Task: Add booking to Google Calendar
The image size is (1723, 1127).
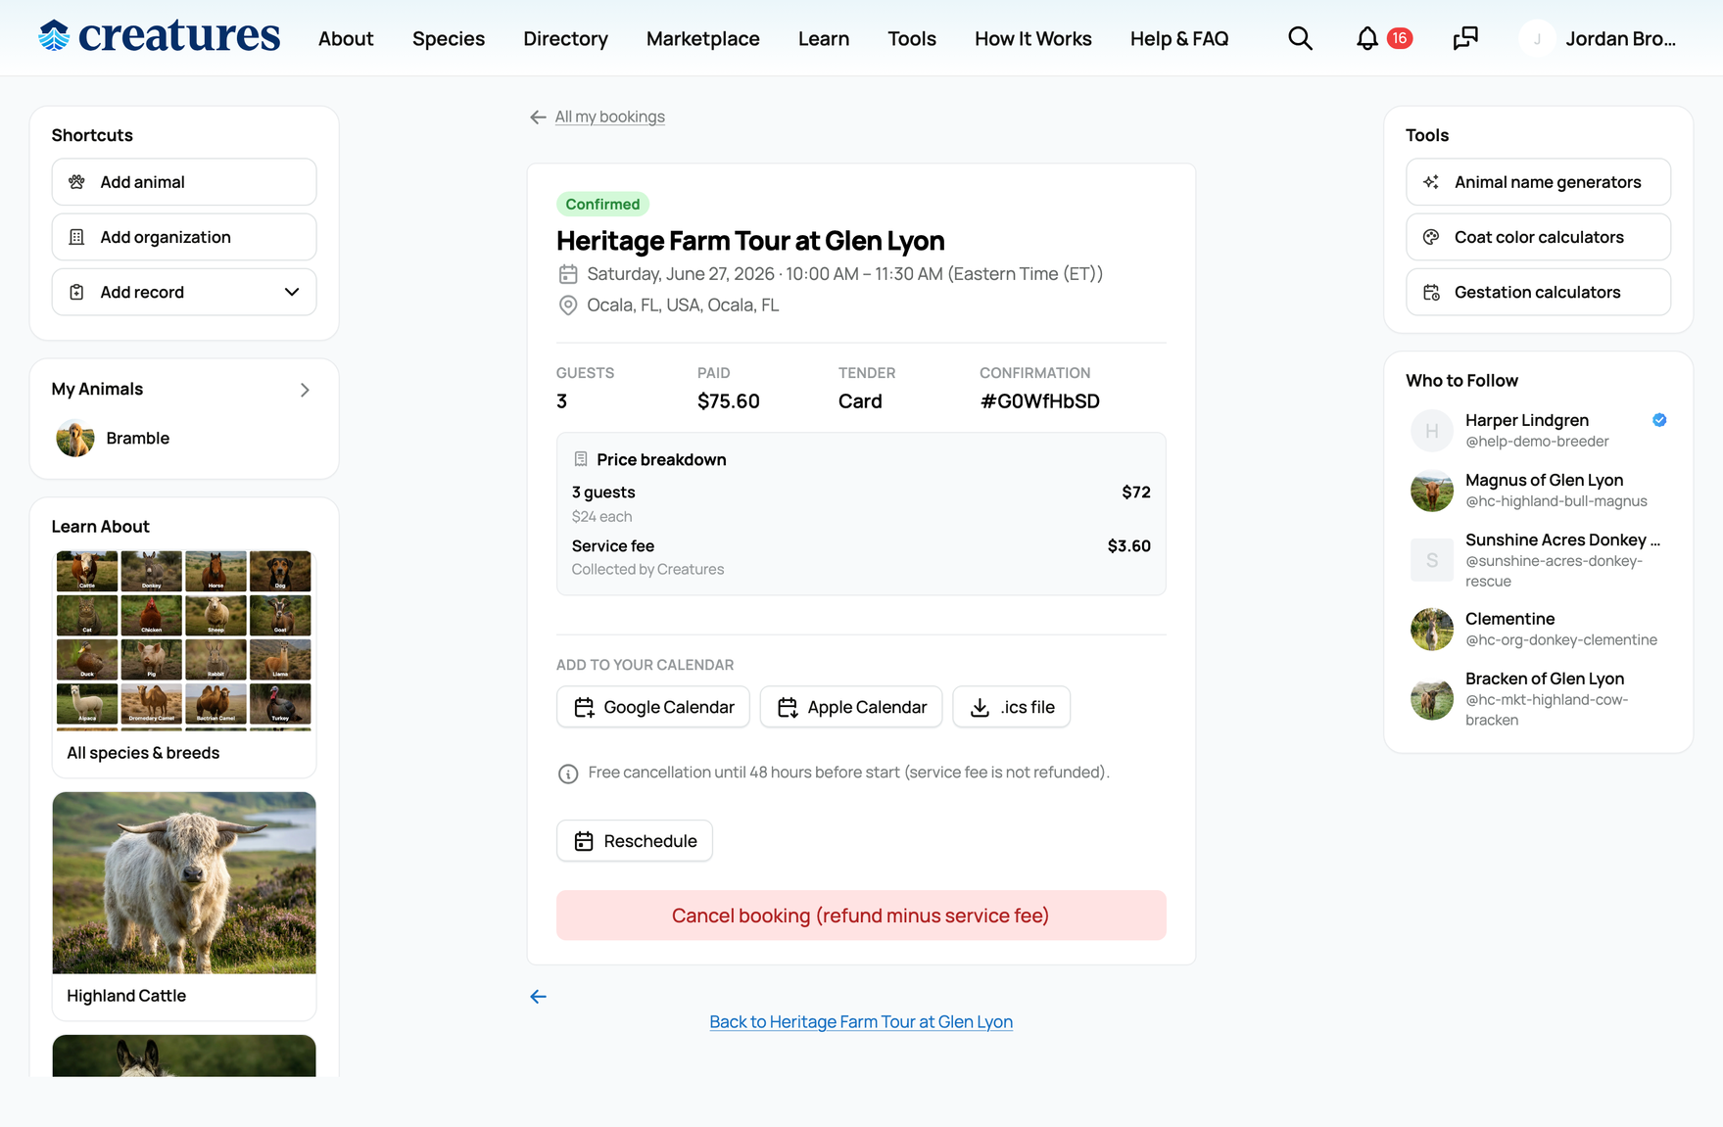Action: [653, 707]
